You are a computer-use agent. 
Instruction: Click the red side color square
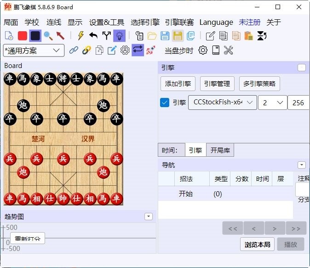[x=23, y=35]
